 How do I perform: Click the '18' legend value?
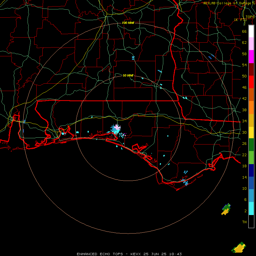(244, 166)
